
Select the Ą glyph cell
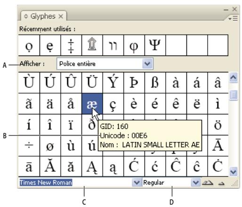click(92, 167)
